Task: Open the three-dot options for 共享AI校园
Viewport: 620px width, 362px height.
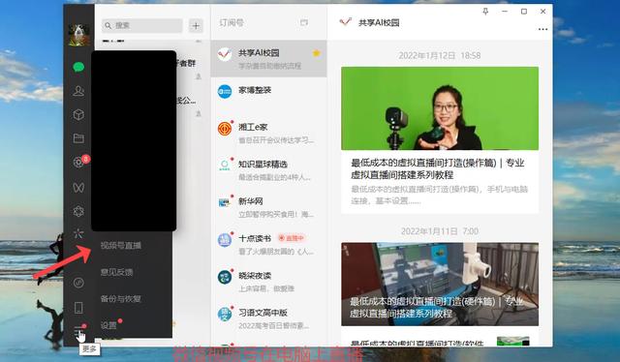Action: tap(542, 29)
